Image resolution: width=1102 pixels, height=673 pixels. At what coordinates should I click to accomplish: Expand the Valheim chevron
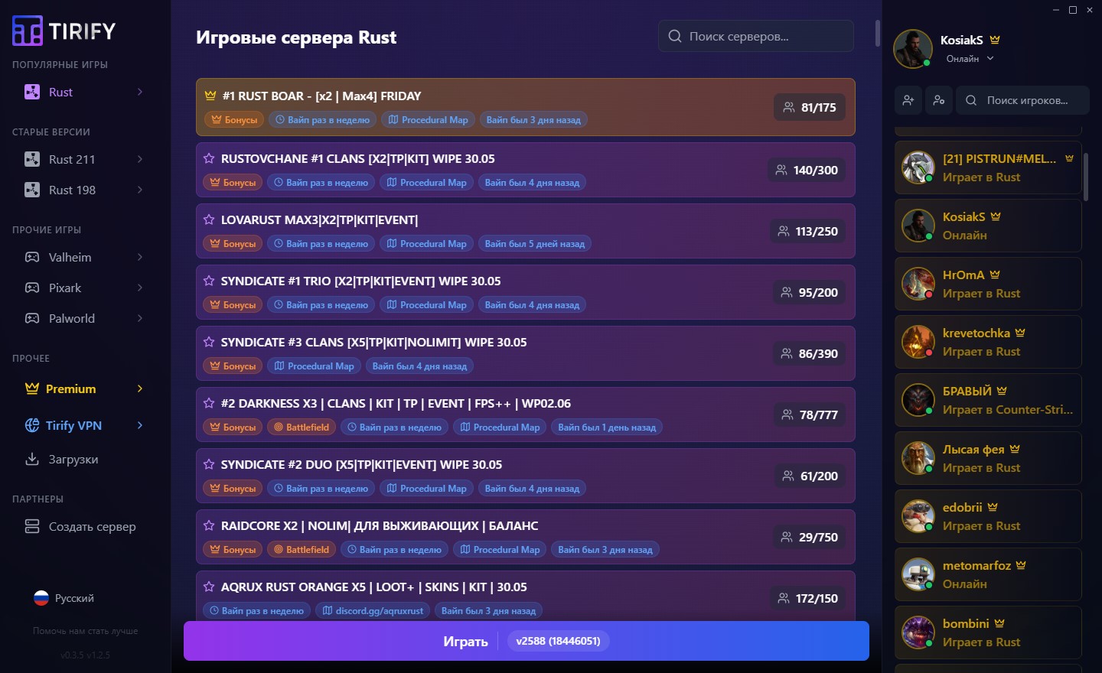(x=140, y=257)
